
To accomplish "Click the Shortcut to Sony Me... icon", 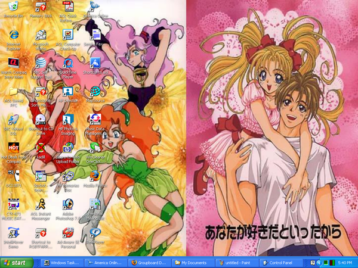I will coord(41,91).
